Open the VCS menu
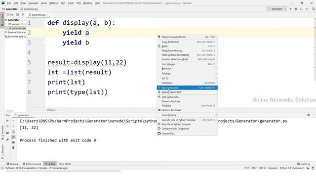Screen dimensions: 316x178 pyautogui.click(x=79, y=3)
